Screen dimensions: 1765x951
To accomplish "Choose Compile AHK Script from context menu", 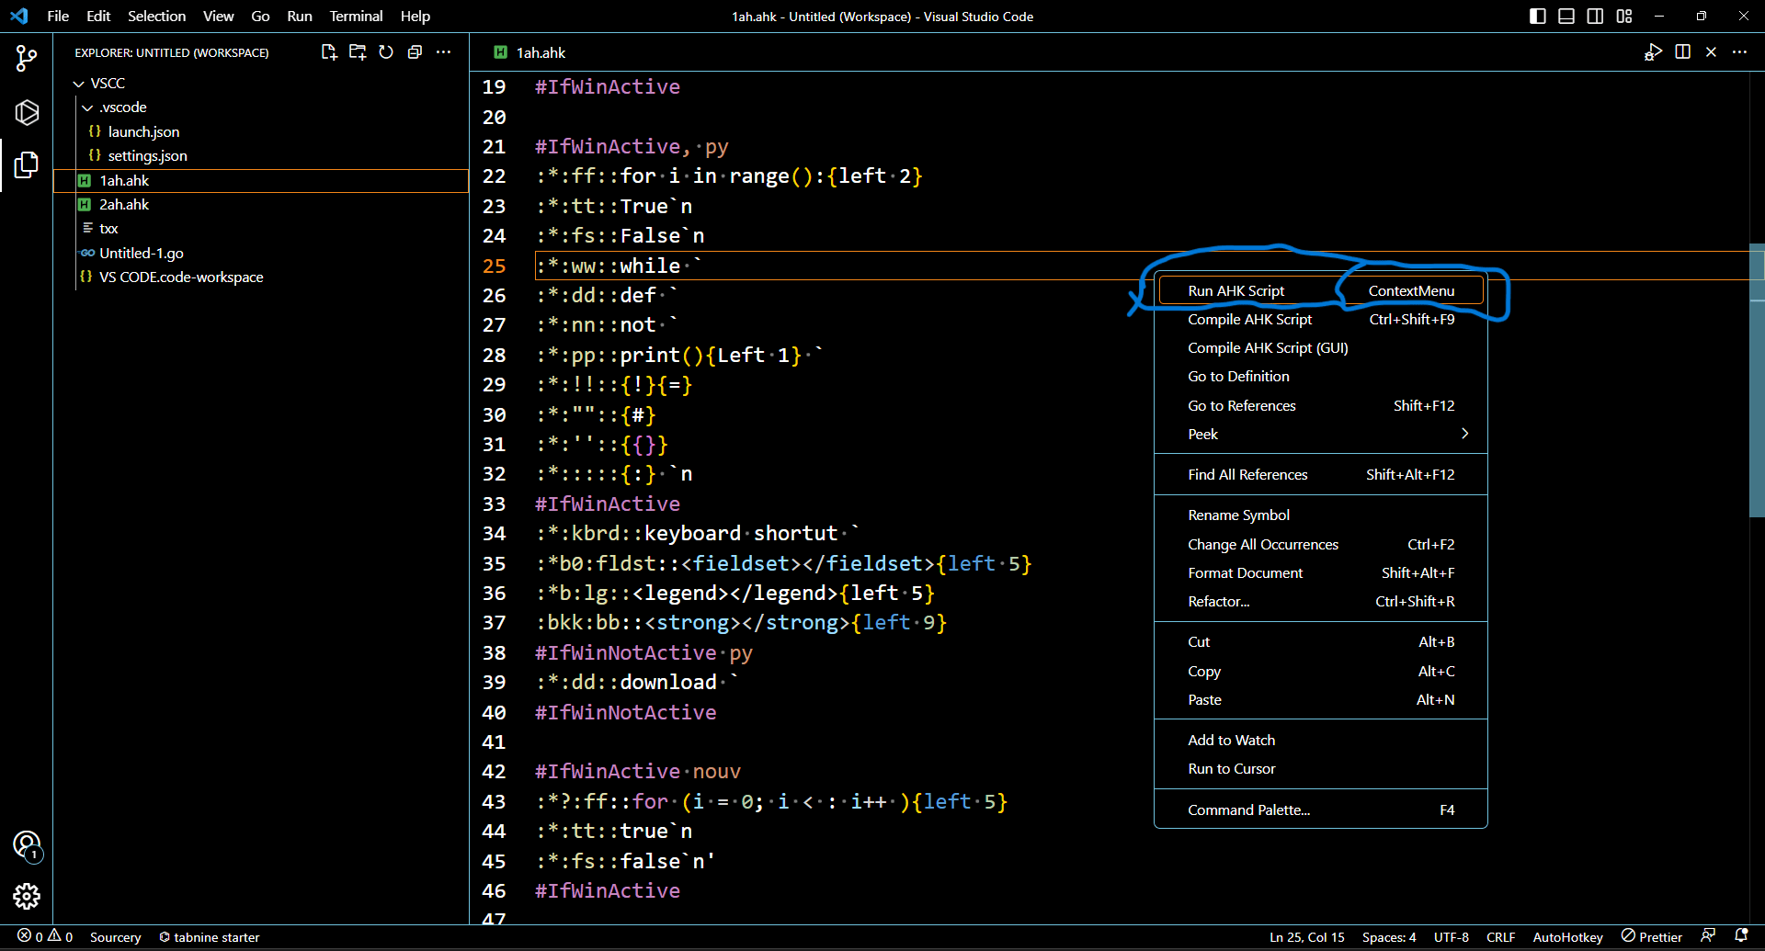I will click(x=1320, y=319).
